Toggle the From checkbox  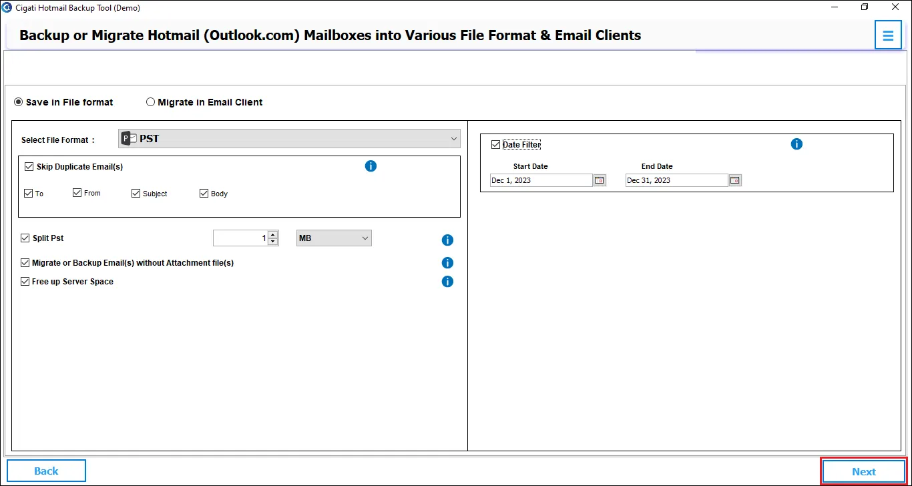(77, 193)
